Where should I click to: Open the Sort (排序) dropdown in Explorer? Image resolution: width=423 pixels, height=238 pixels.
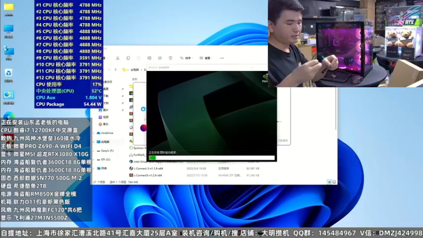tap(186, 58)
